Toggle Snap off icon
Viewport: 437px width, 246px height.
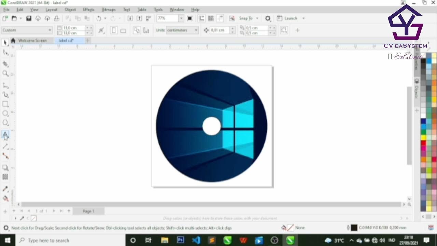[x=232, y=18]
